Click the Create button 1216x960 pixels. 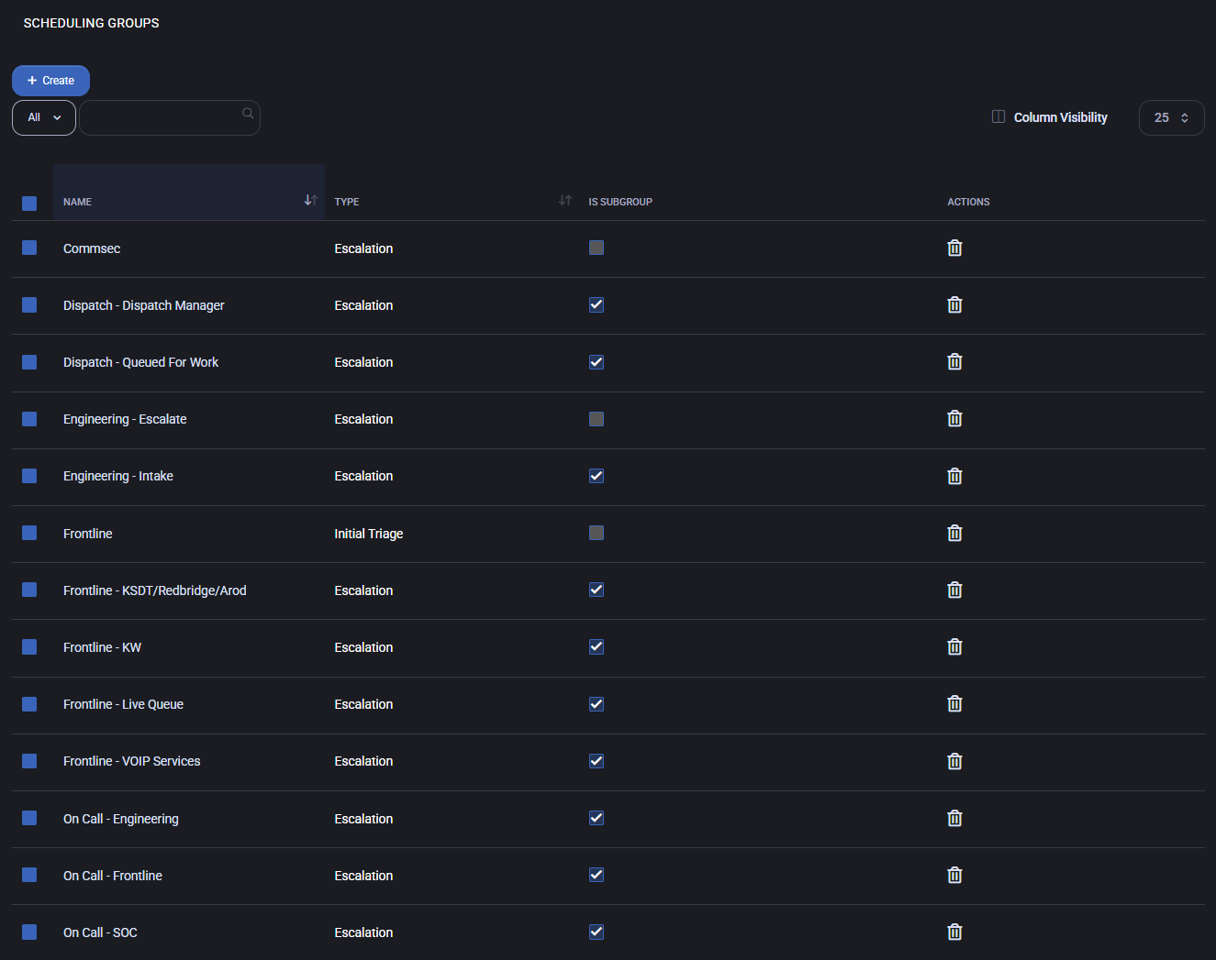[x=50, y=81]
